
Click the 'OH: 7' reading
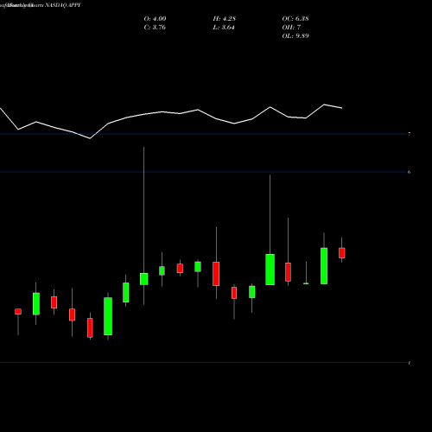click(x=291, y=28)
